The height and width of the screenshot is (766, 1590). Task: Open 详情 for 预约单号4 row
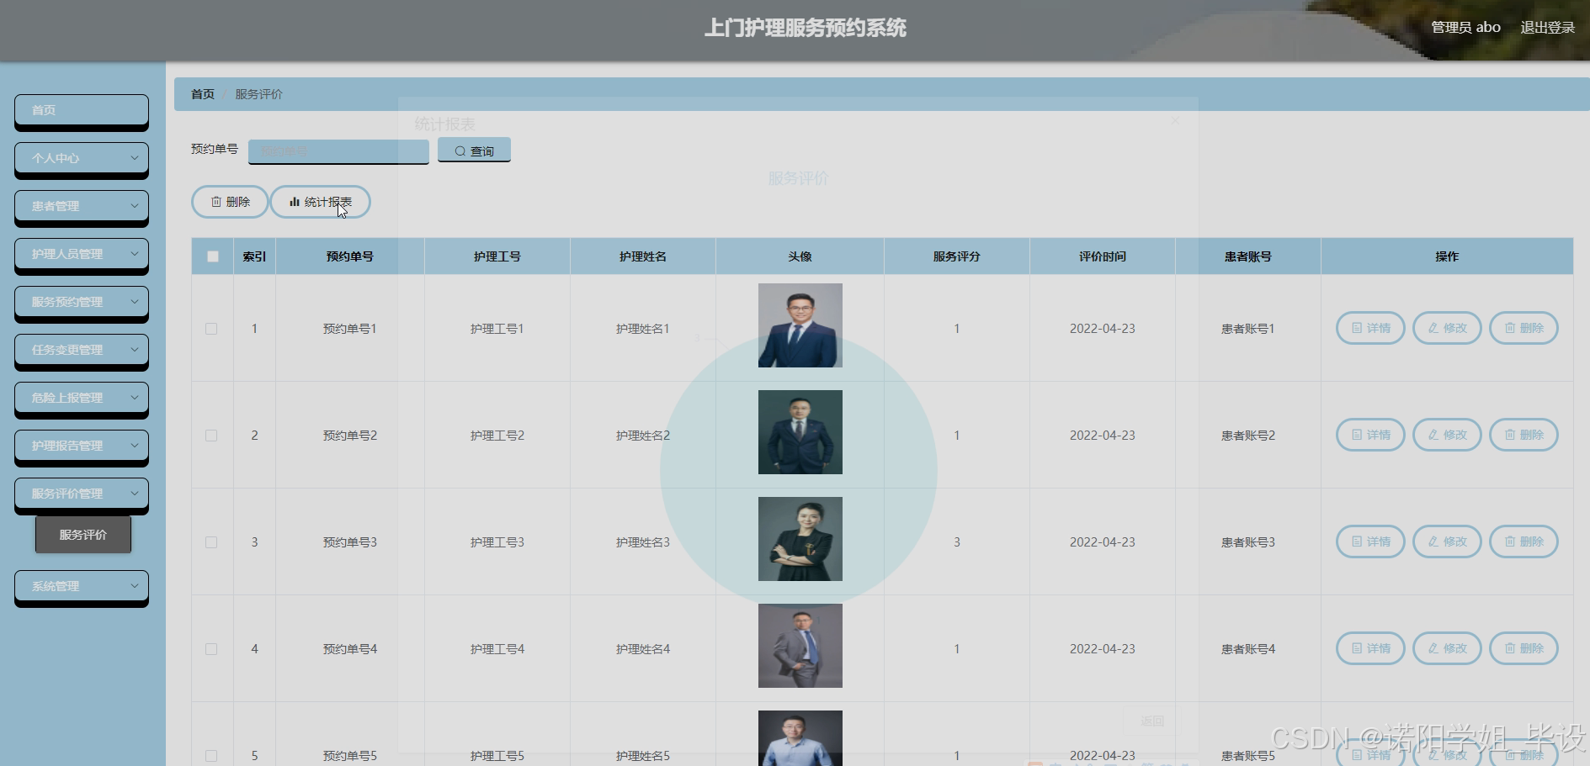click(1370, 648)
